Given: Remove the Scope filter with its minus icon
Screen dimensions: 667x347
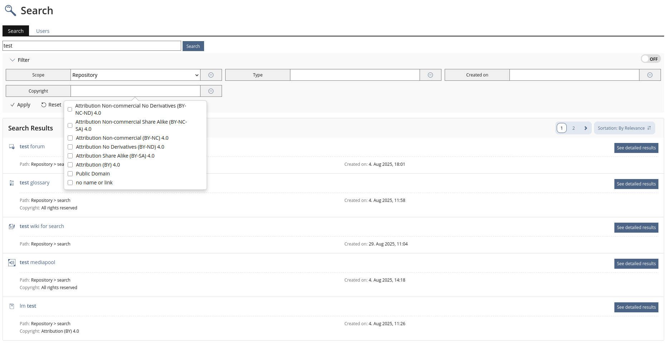Looking at the screenshot, I should point(211,75).
